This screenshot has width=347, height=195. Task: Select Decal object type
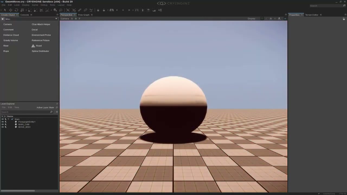tap(35, 30)
